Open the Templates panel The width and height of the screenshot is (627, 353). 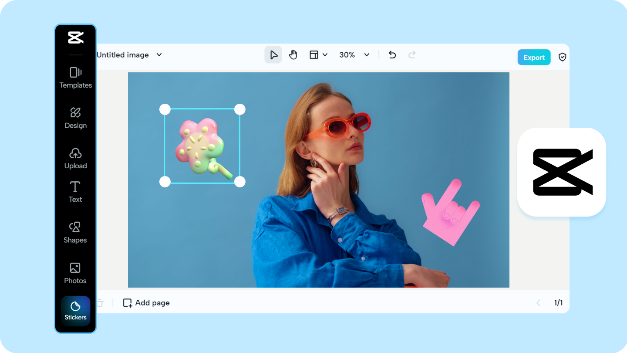click(75, 78)
